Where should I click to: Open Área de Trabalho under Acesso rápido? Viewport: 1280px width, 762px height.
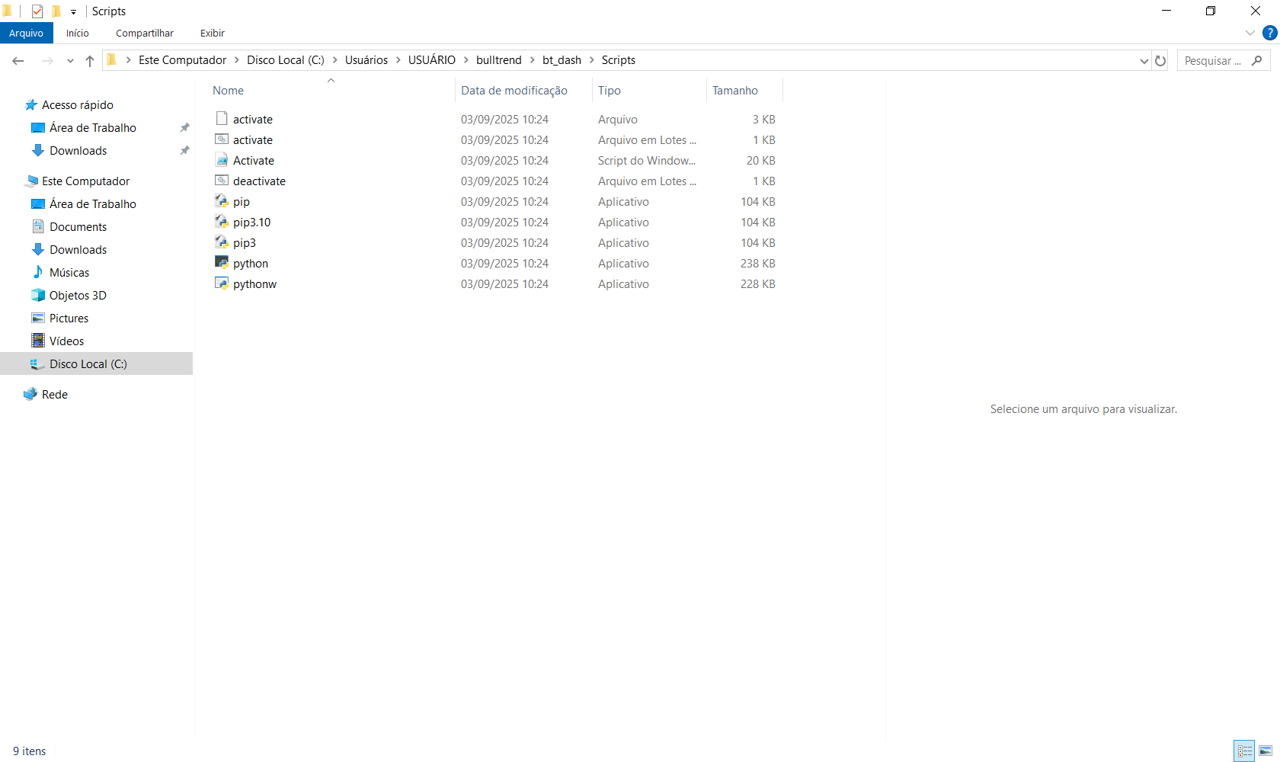(x=93, y=128)
